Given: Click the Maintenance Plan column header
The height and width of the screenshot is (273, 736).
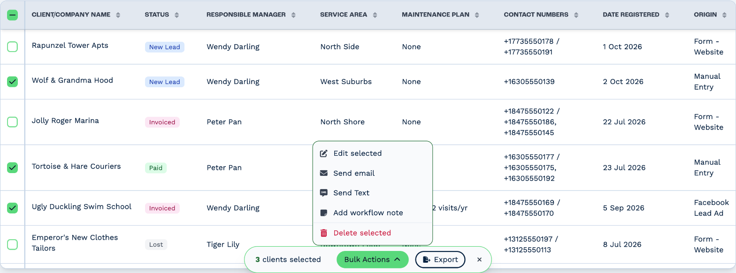Looking at the screenshot, I should click(x=436, y=15).
